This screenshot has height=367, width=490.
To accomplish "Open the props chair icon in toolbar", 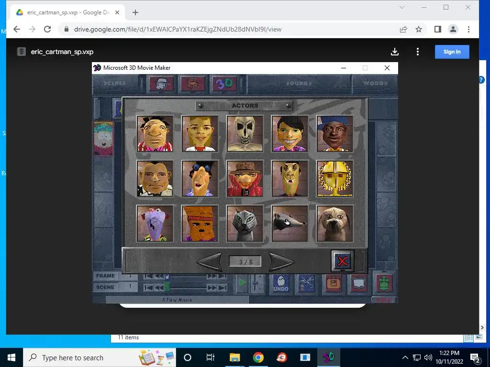I will pyautogui.click(x=193, y=84).
